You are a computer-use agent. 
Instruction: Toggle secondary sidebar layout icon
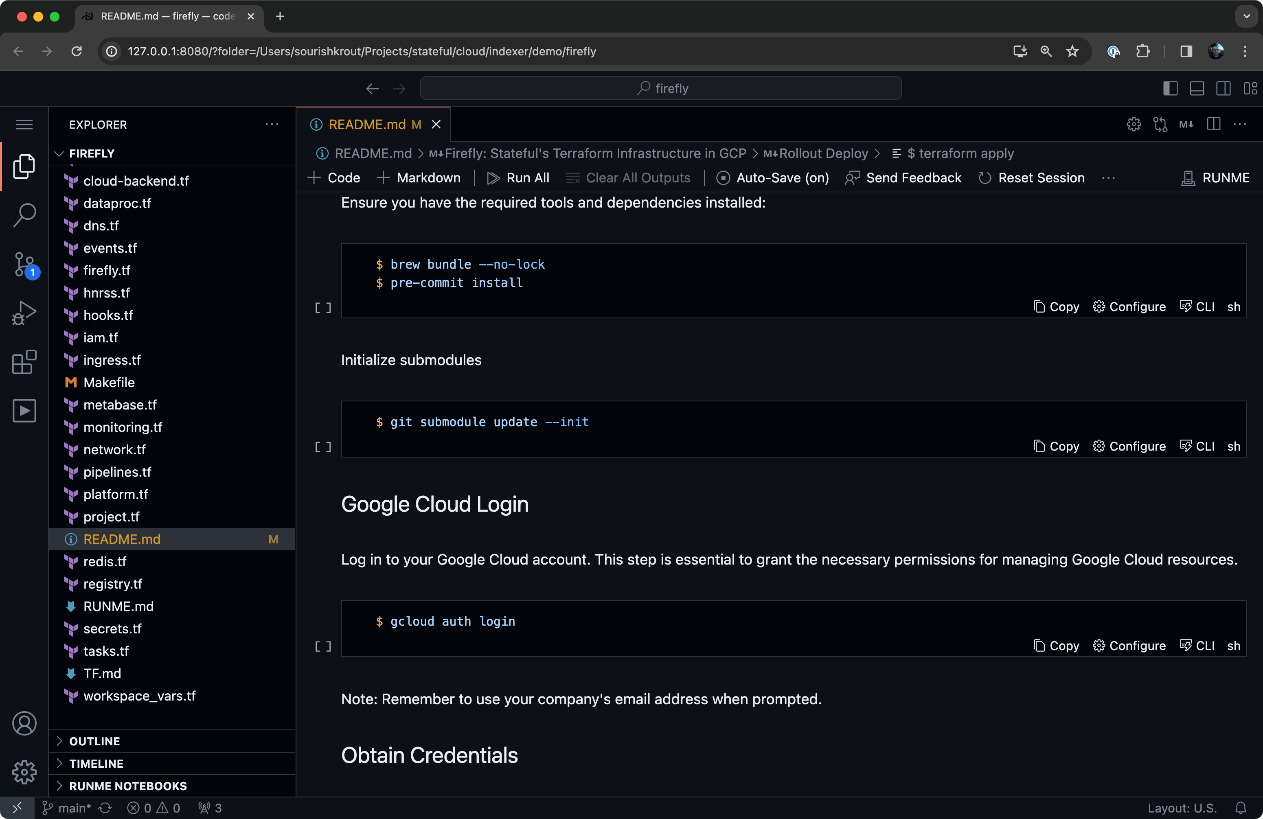[x=1223, y=88]
